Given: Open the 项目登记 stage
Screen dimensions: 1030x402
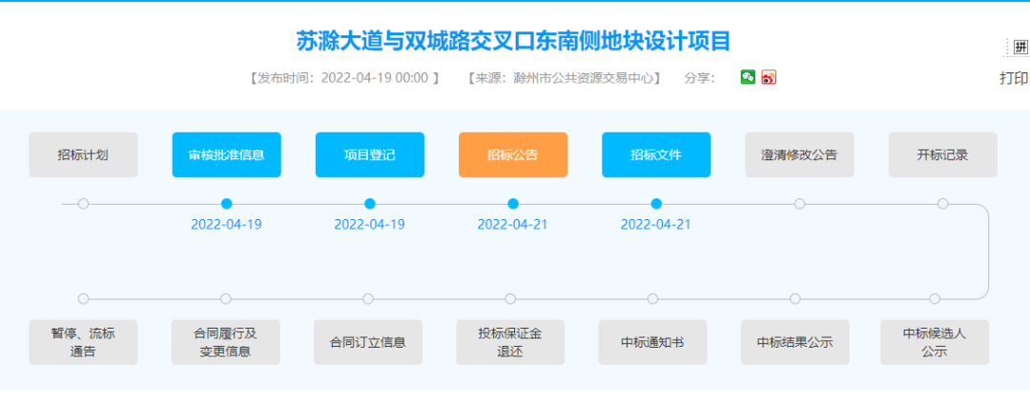Looking at the screenshot, I should pos(370,154).
